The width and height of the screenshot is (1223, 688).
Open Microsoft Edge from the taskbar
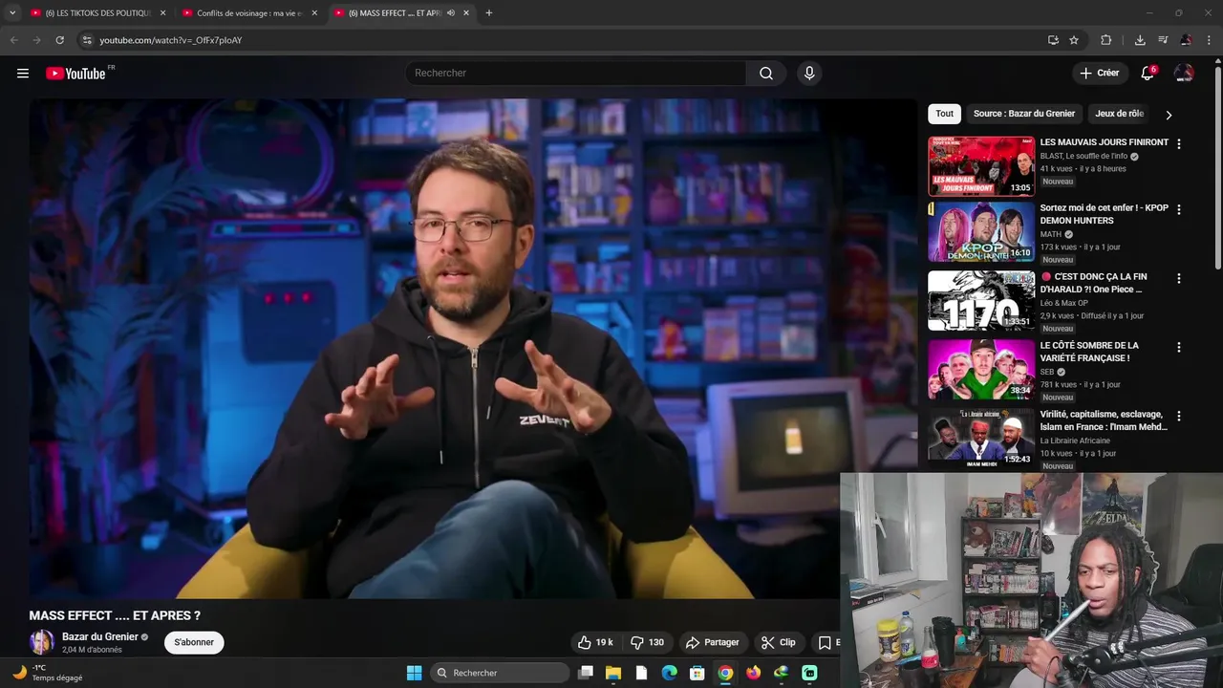click(x=670, y=673)
